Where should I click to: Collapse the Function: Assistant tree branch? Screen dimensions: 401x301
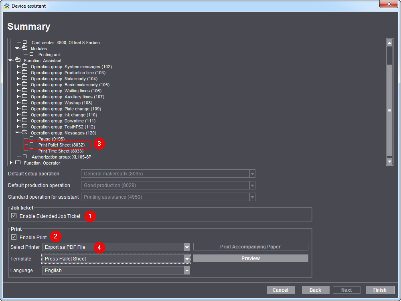[11, 61]
